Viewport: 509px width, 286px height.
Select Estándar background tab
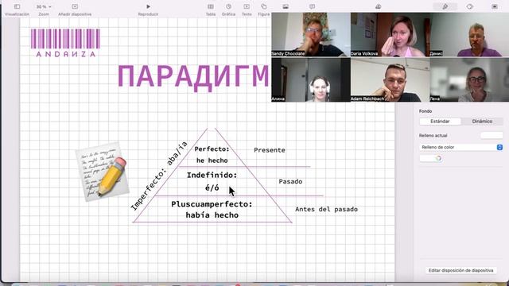click(440, 122)
